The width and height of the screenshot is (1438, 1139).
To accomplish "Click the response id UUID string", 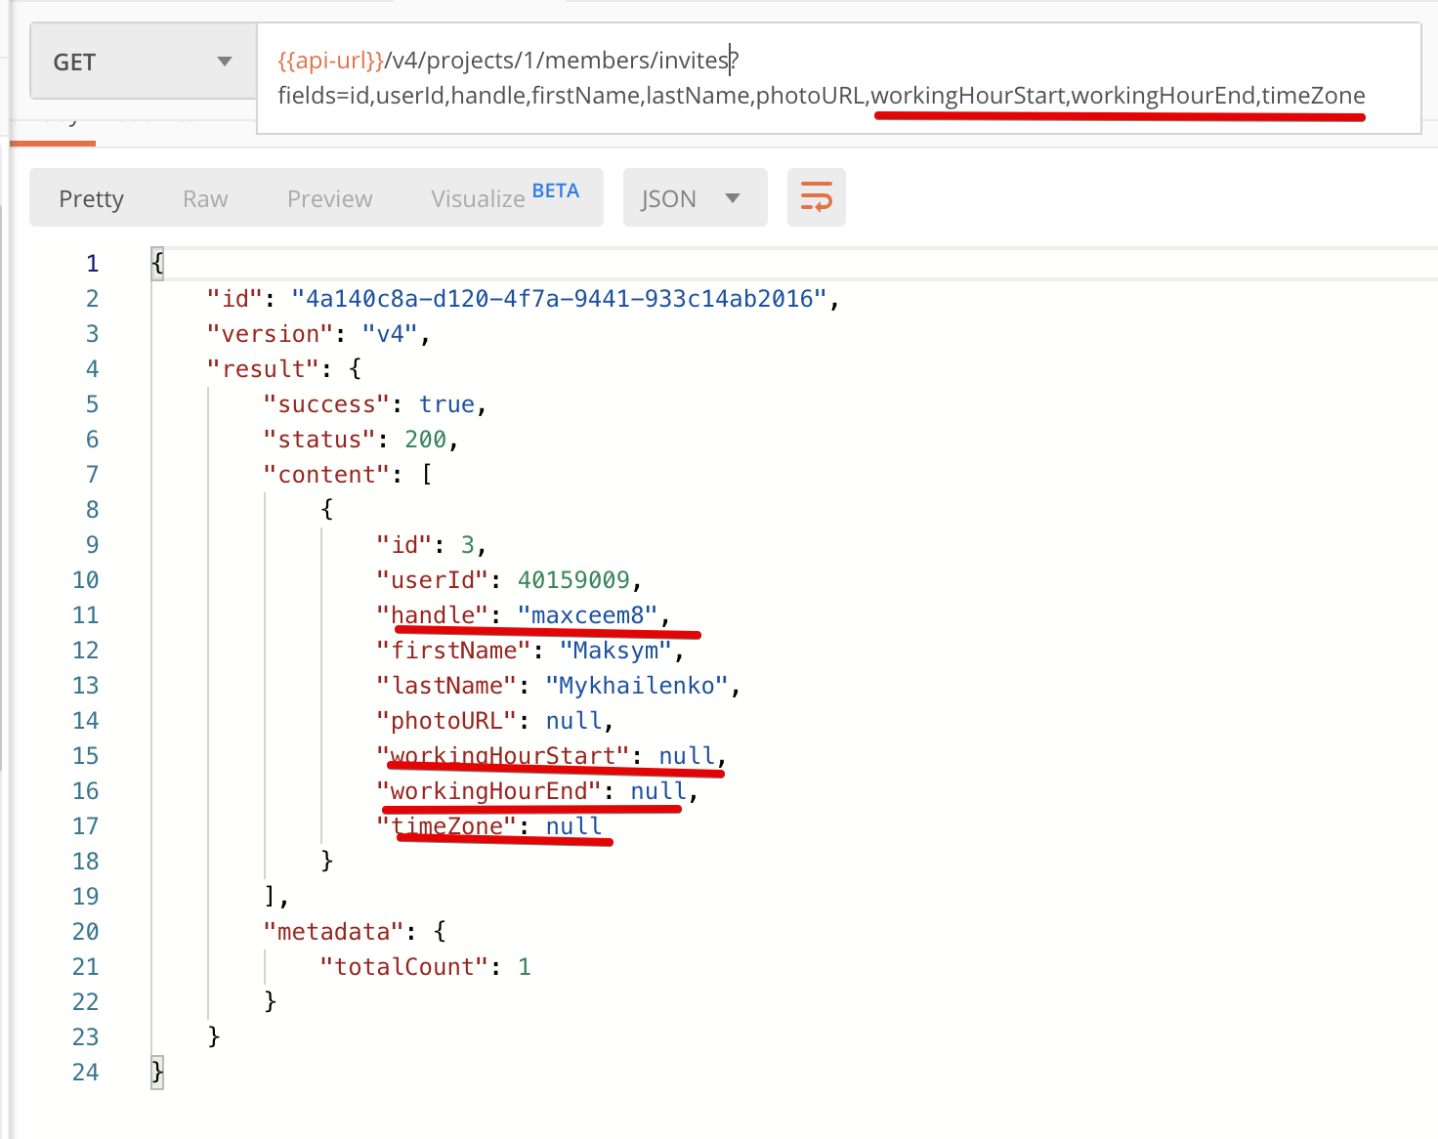I will pos(560,299).
